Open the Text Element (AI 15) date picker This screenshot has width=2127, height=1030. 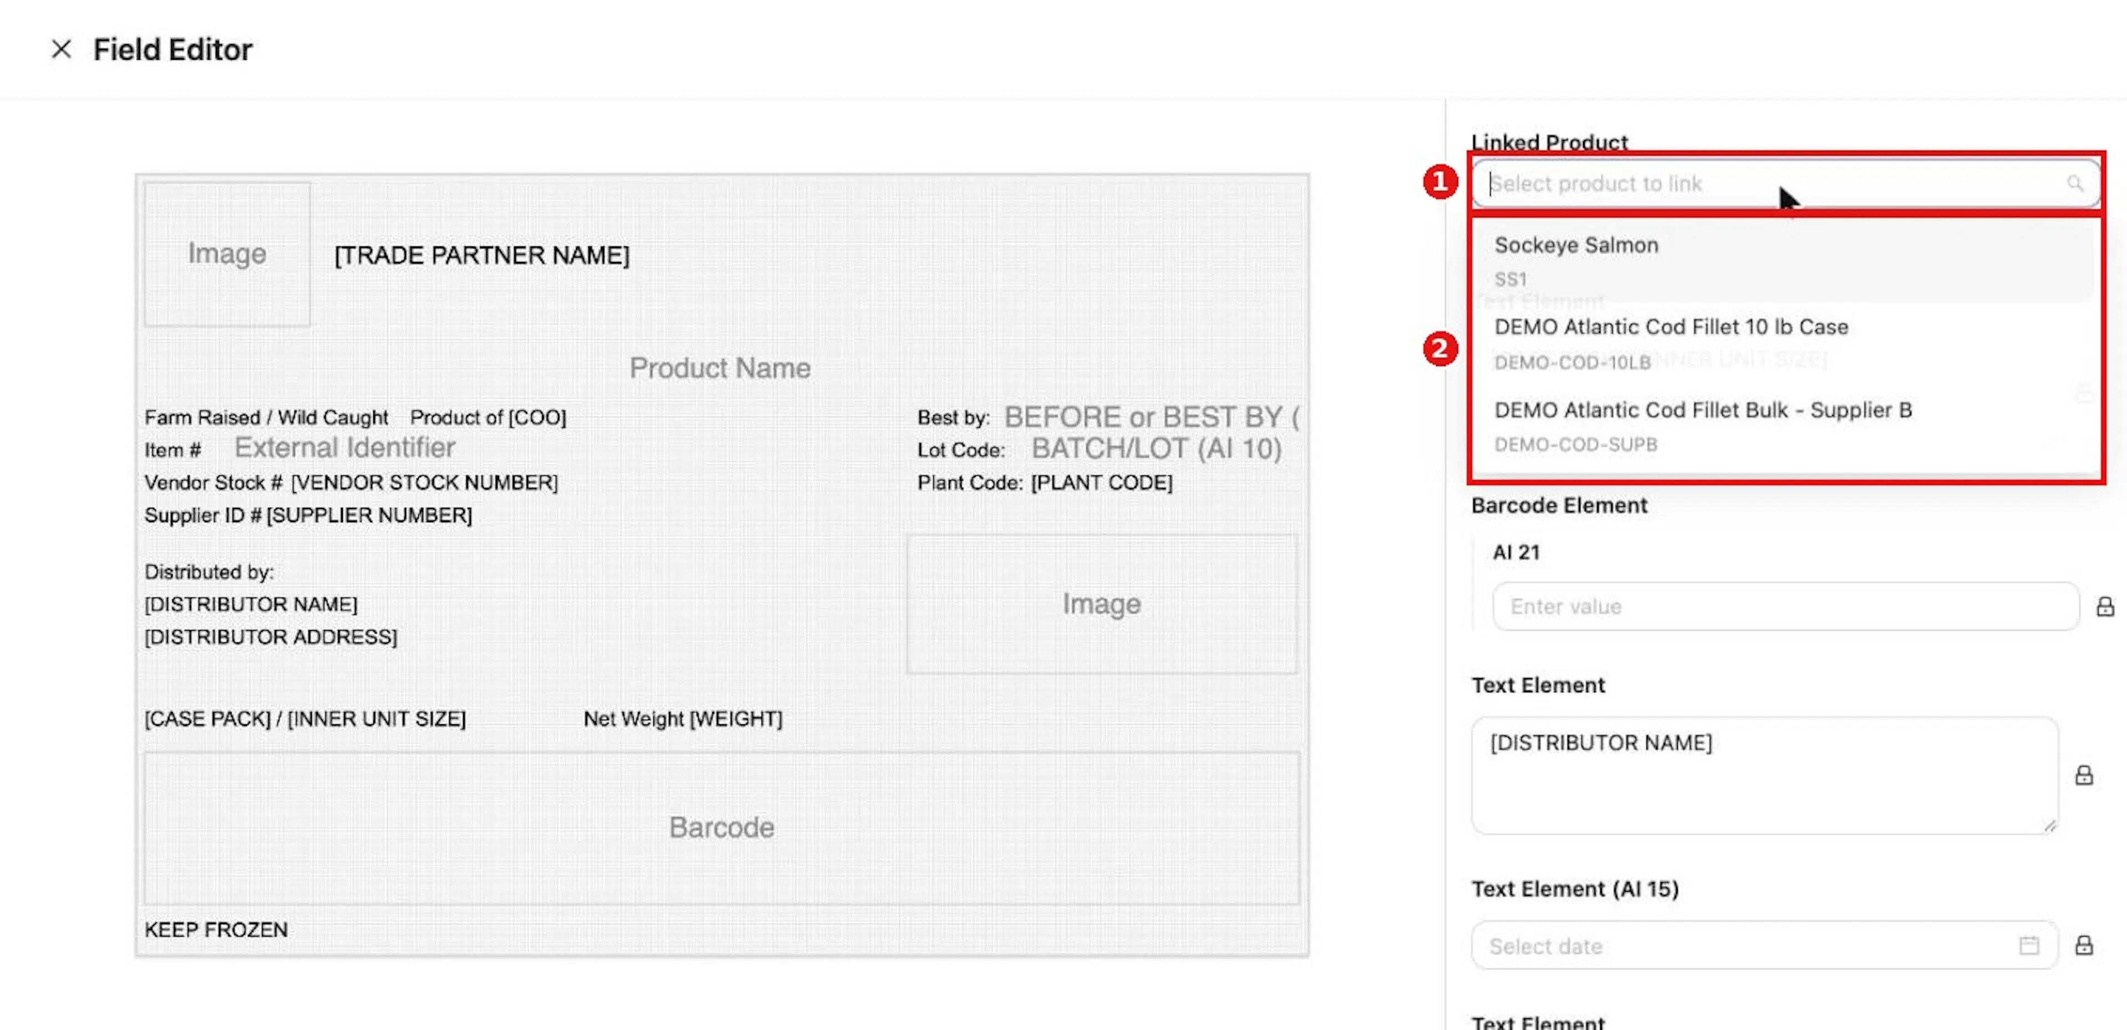coord(1764,945)
